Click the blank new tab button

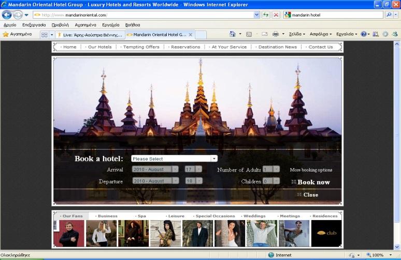pos(200,35)
